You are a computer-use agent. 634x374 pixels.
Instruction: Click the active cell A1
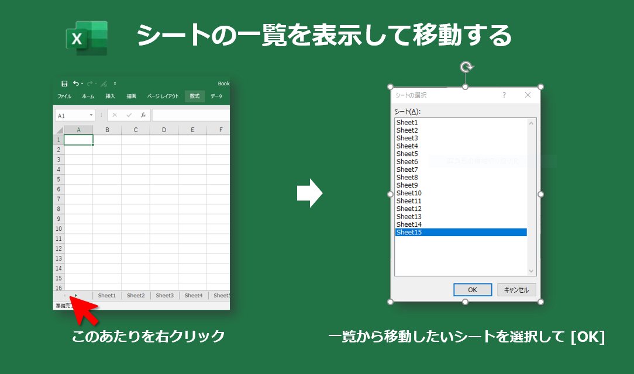pos(78,140)
